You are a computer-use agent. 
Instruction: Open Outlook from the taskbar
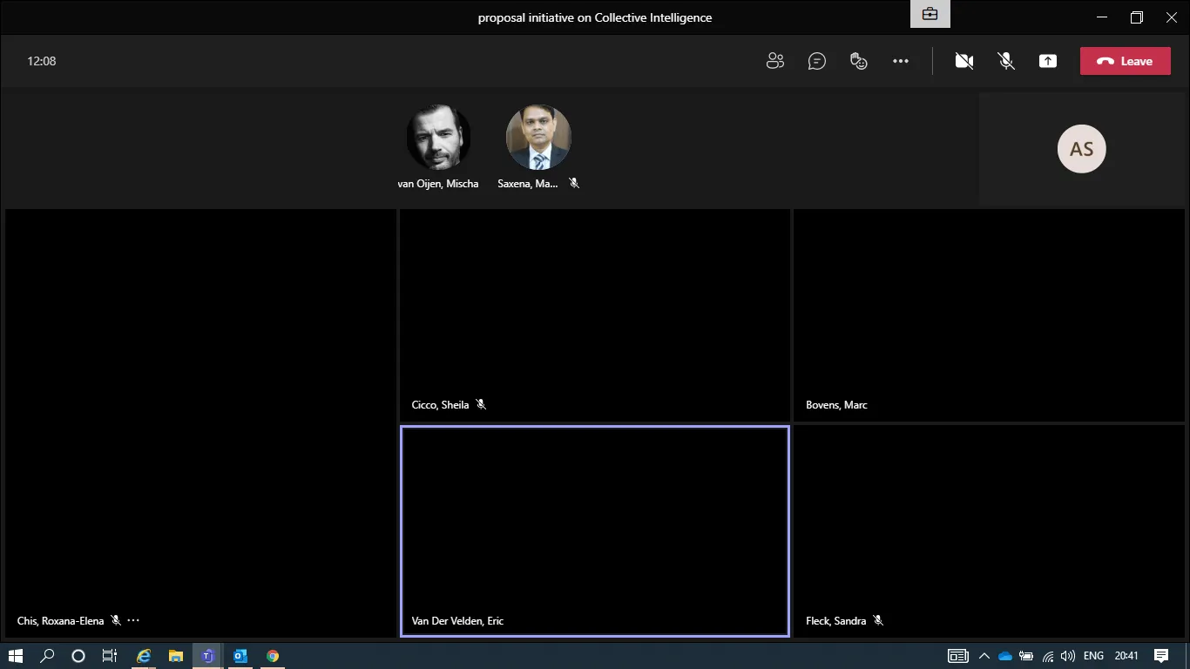click(240, 655)
